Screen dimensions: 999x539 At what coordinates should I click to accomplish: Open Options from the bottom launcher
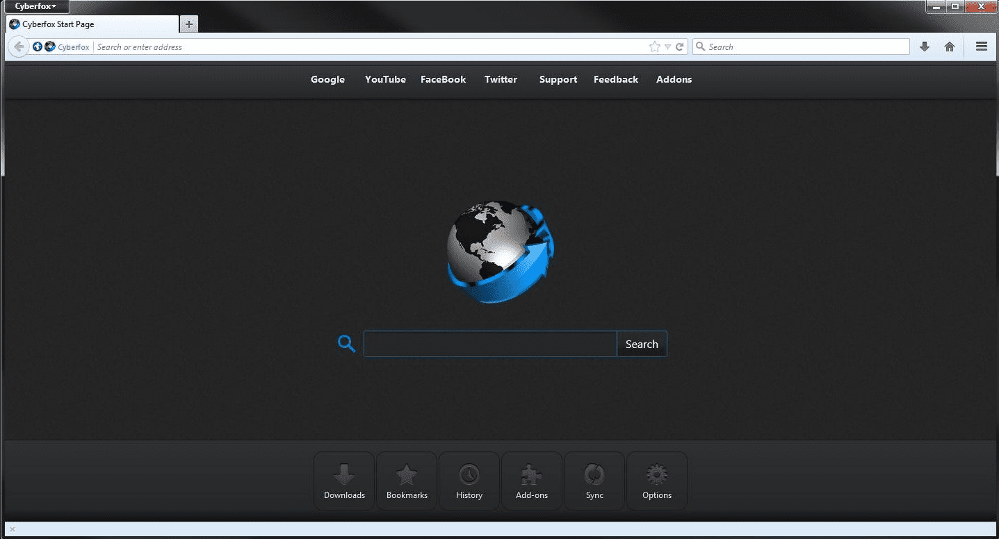coord(657,481)
